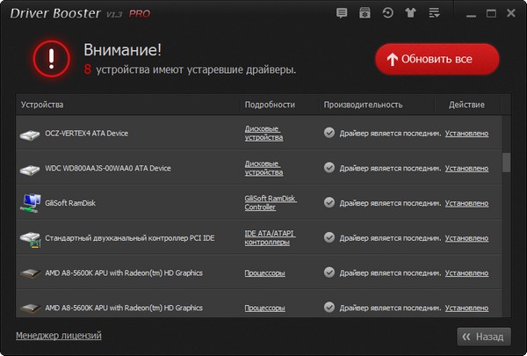Screen dimensions: 527x356
Task: Open the skin t-shirt icon
Action: pos(410,13)
